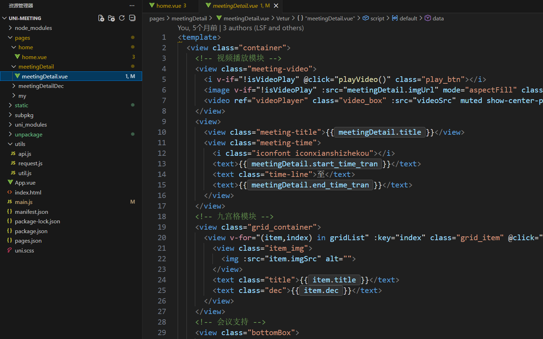
Task: Switch to the home.vue editor tab
Action: click(x=168, y=6)
